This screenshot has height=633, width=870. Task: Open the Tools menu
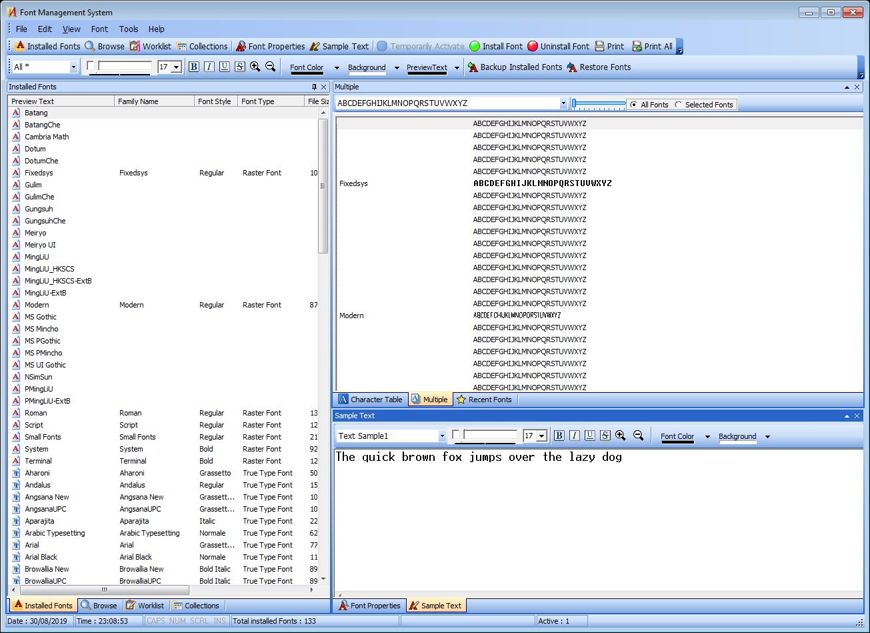coord(129,29)
